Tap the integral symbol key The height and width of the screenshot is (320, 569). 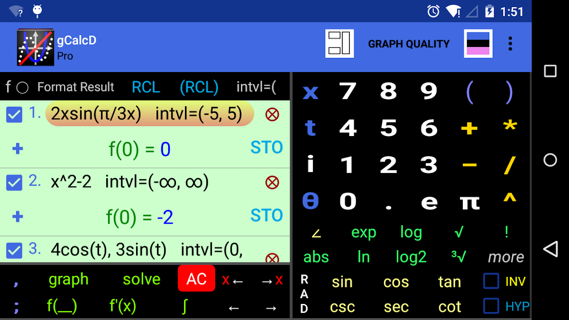coord(184,306)
